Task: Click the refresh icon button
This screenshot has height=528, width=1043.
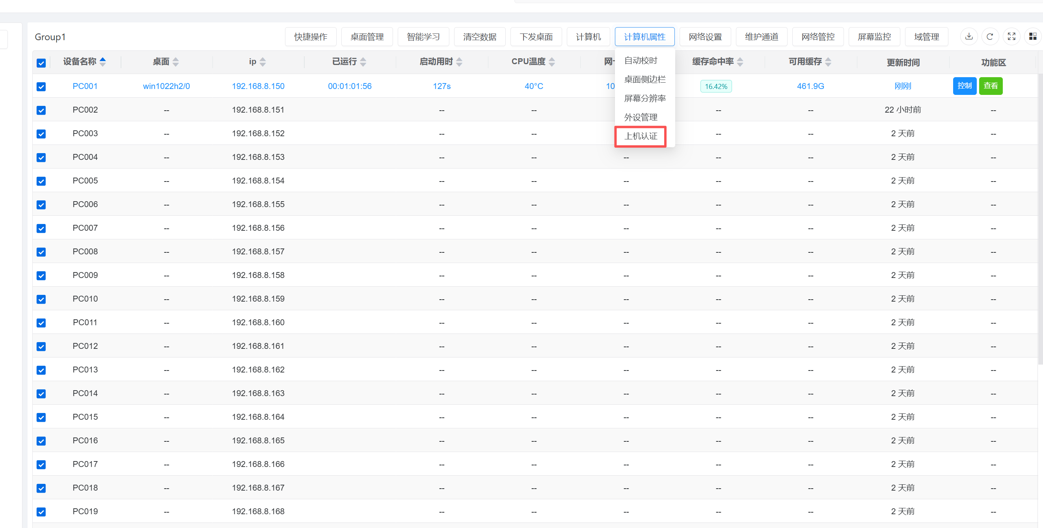Action: (x=989, y=37)
